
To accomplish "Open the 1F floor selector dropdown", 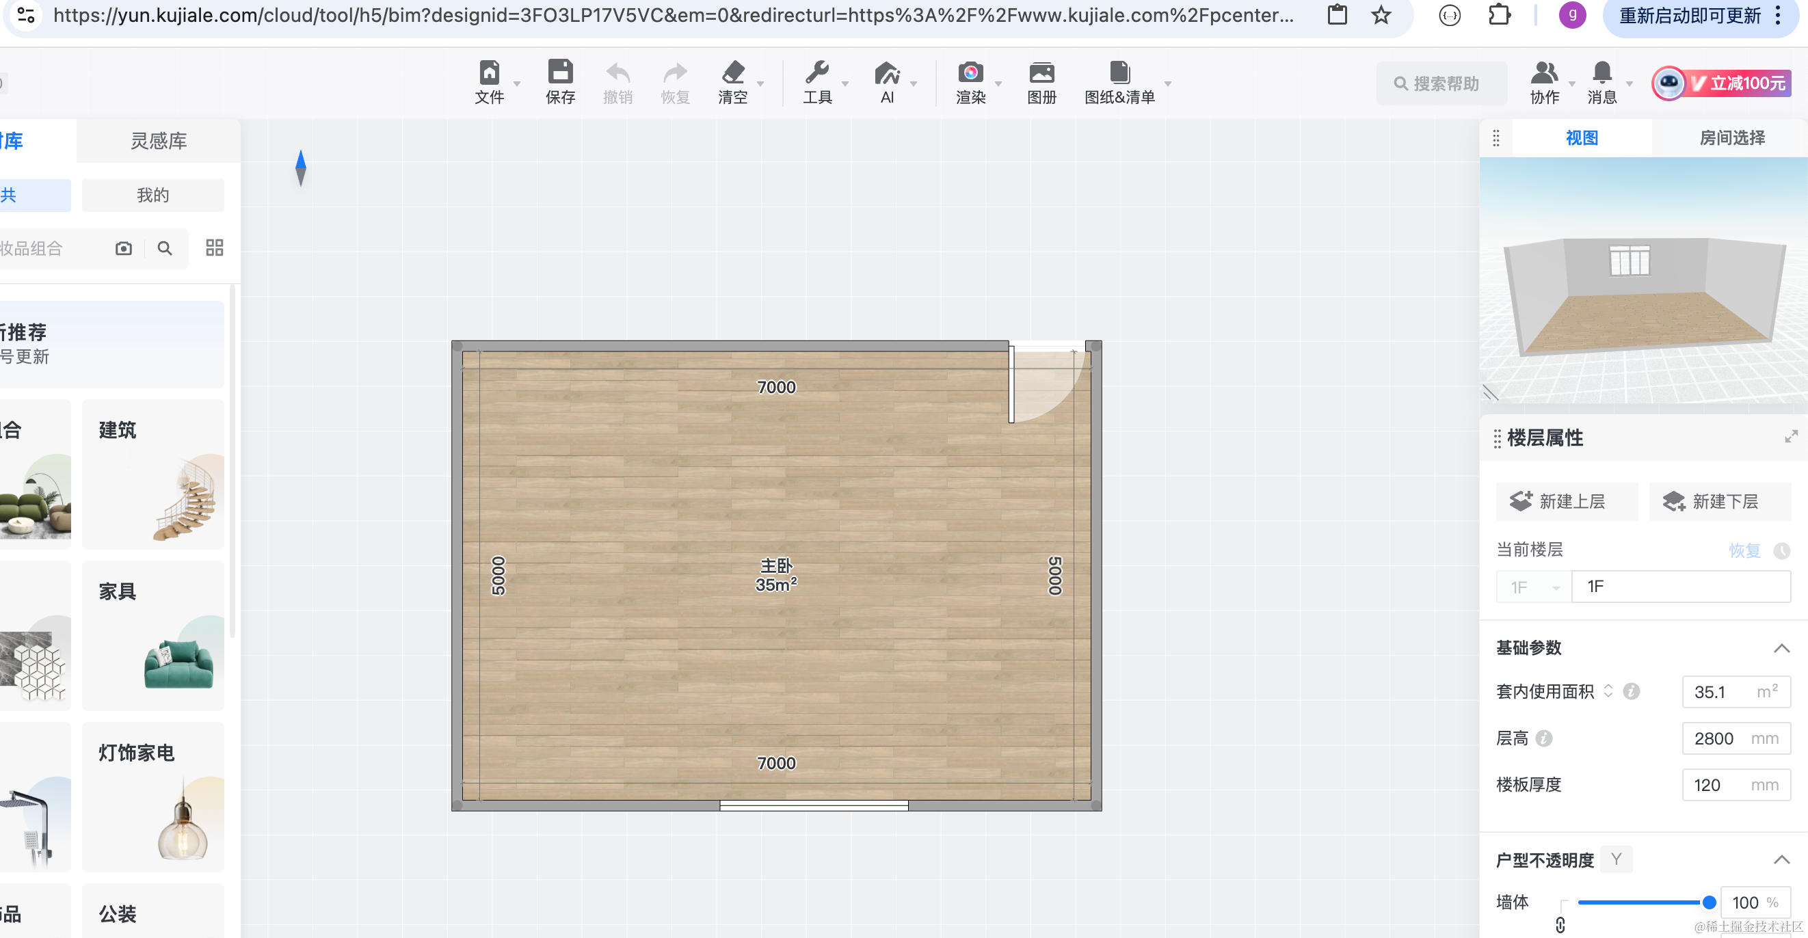I will tap(1534, 587).
